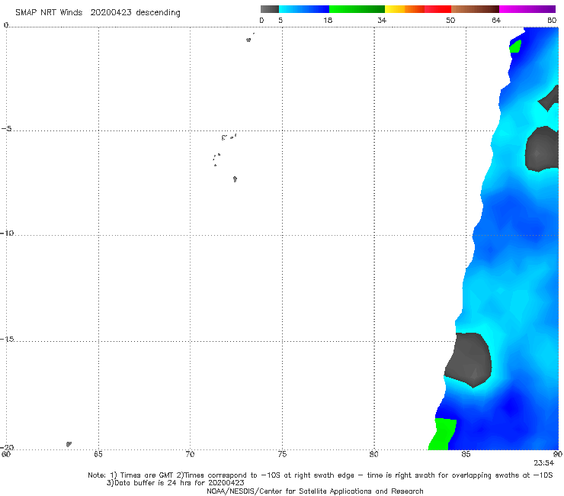Click the 'Data buffer is 24 hrs' note
Image resolution: width=564 pixels, height=496 pixels.
pos(175,483)
